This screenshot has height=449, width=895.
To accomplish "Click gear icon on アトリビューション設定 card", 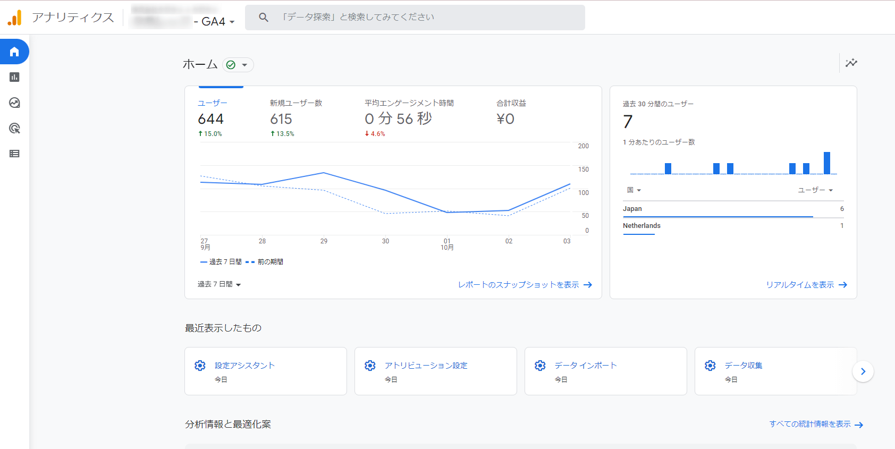I will click(370, 366).
